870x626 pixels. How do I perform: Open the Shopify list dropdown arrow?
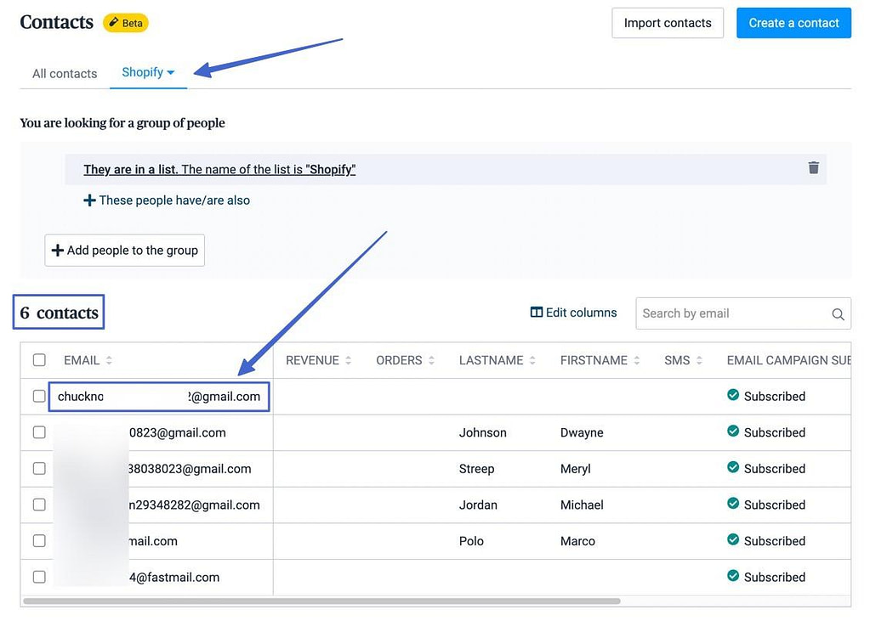pyautogui.click(x=171, y=71)
